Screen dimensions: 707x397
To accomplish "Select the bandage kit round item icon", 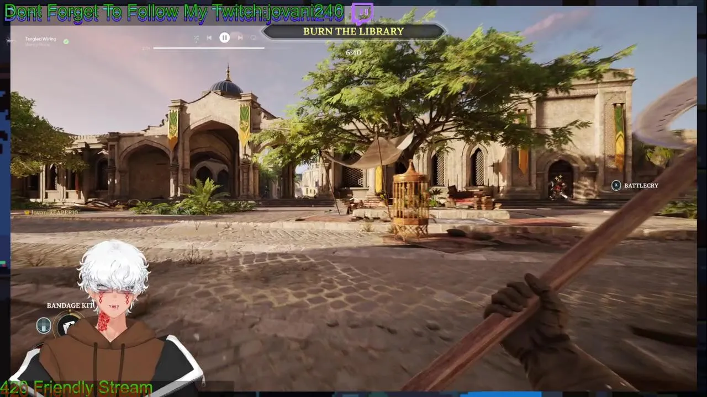I will pos(69,325).
